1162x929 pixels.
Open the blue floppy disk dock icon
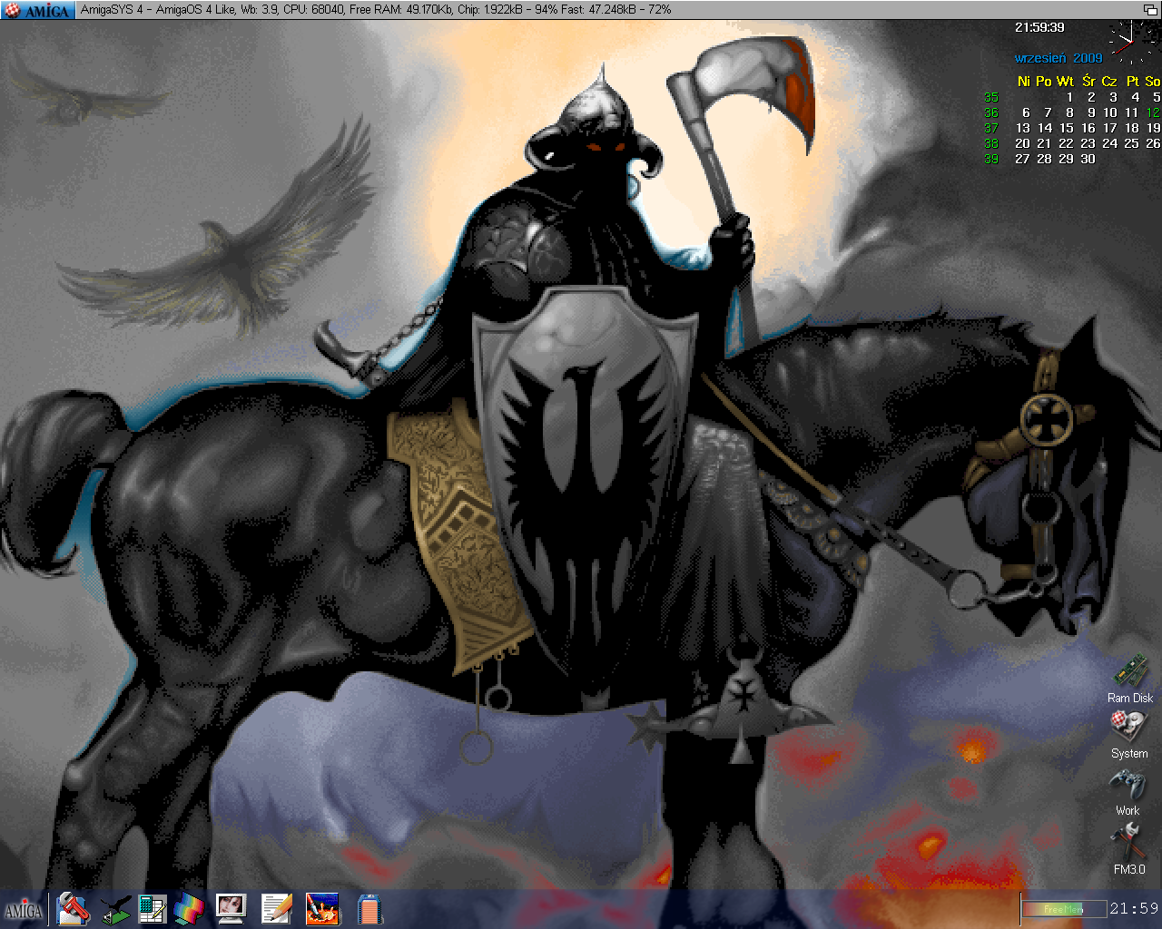point(369,909)
